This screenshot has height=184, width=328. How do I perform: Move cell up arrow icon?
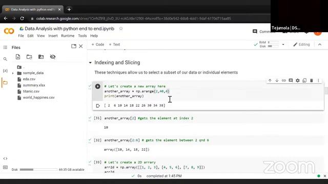pyautogui.click(x=270, y=80)
